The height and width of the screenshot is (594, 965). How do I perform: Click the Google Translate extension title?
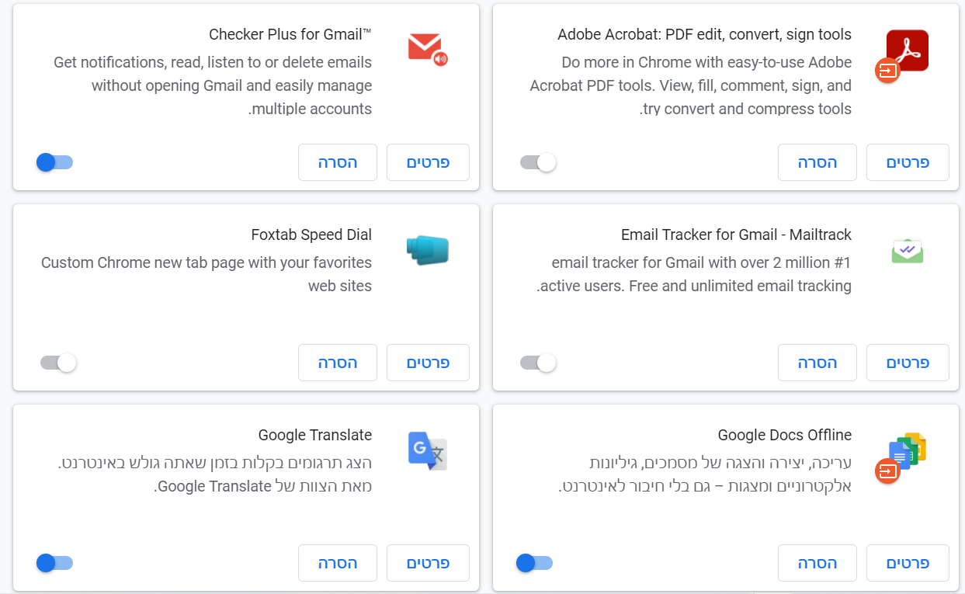pos(314,435)
